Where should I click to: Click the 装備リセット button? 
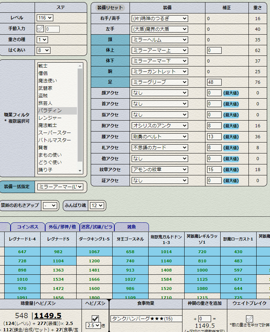tap(110, 8)
